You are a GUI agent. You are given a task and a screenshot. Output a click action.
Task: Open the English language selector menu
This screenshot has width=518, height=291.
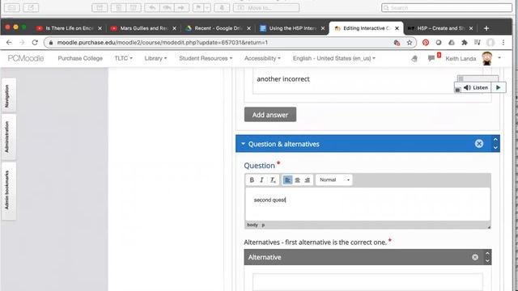click(334, 58)
